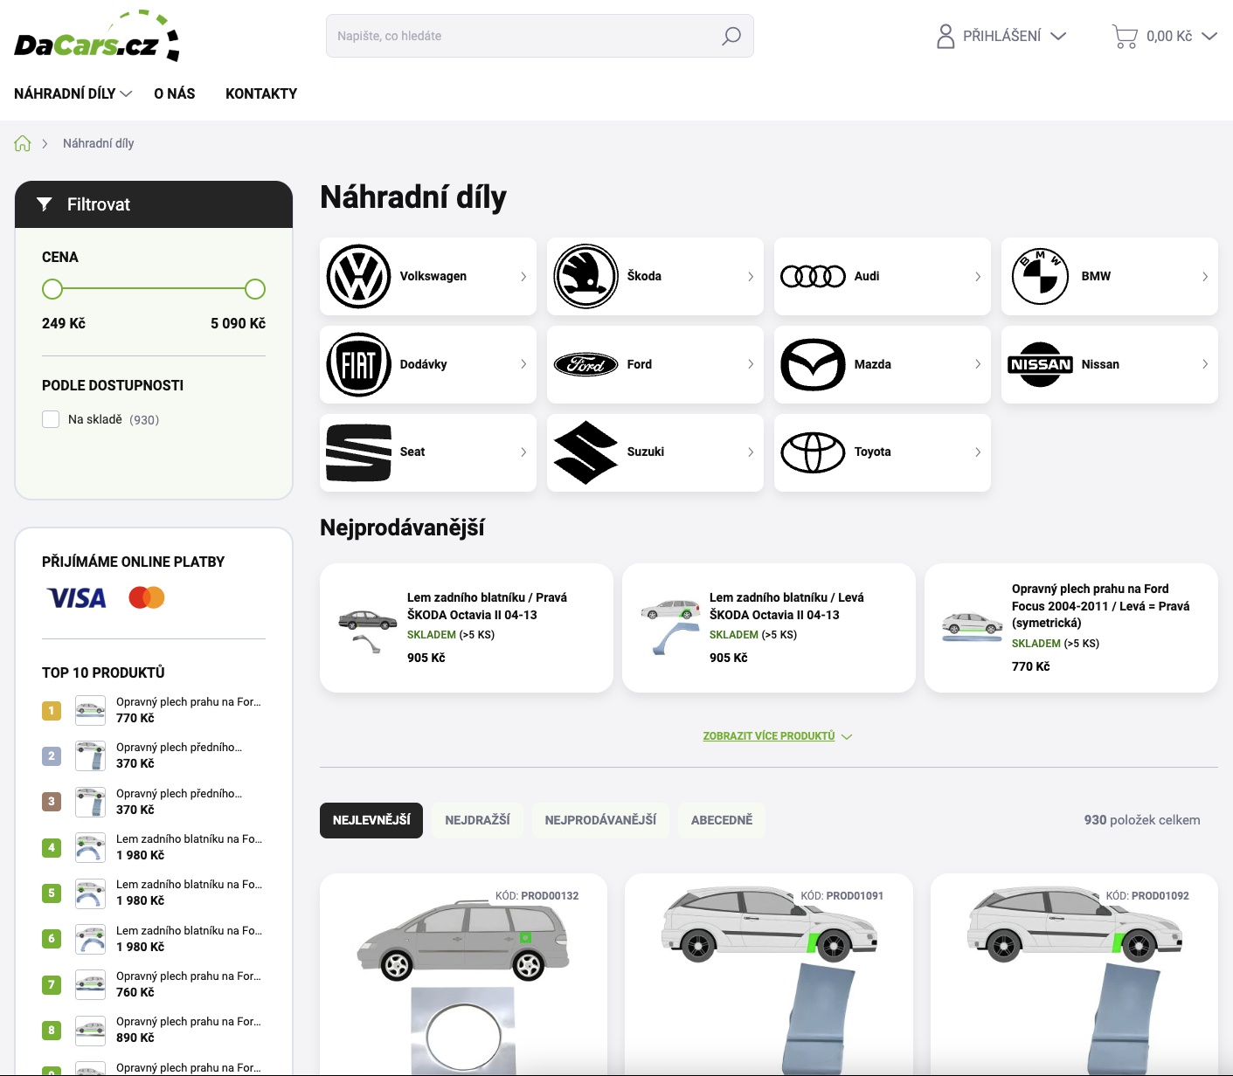Select the Mazda logo
This screenshot has height=1076, width=1233.
tap(813, 364)
